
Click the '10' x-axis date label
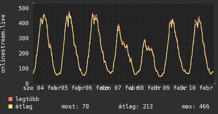192,88
